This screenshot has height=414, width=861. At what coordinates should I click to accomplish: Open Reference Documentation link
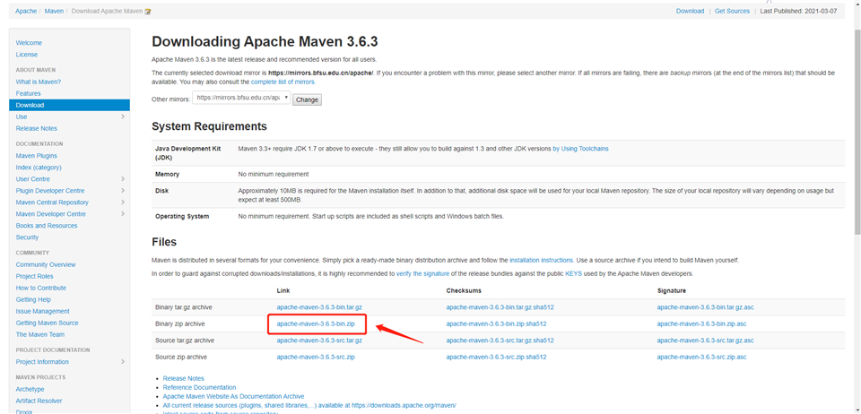pyautogui.click(x=199, y=387)
